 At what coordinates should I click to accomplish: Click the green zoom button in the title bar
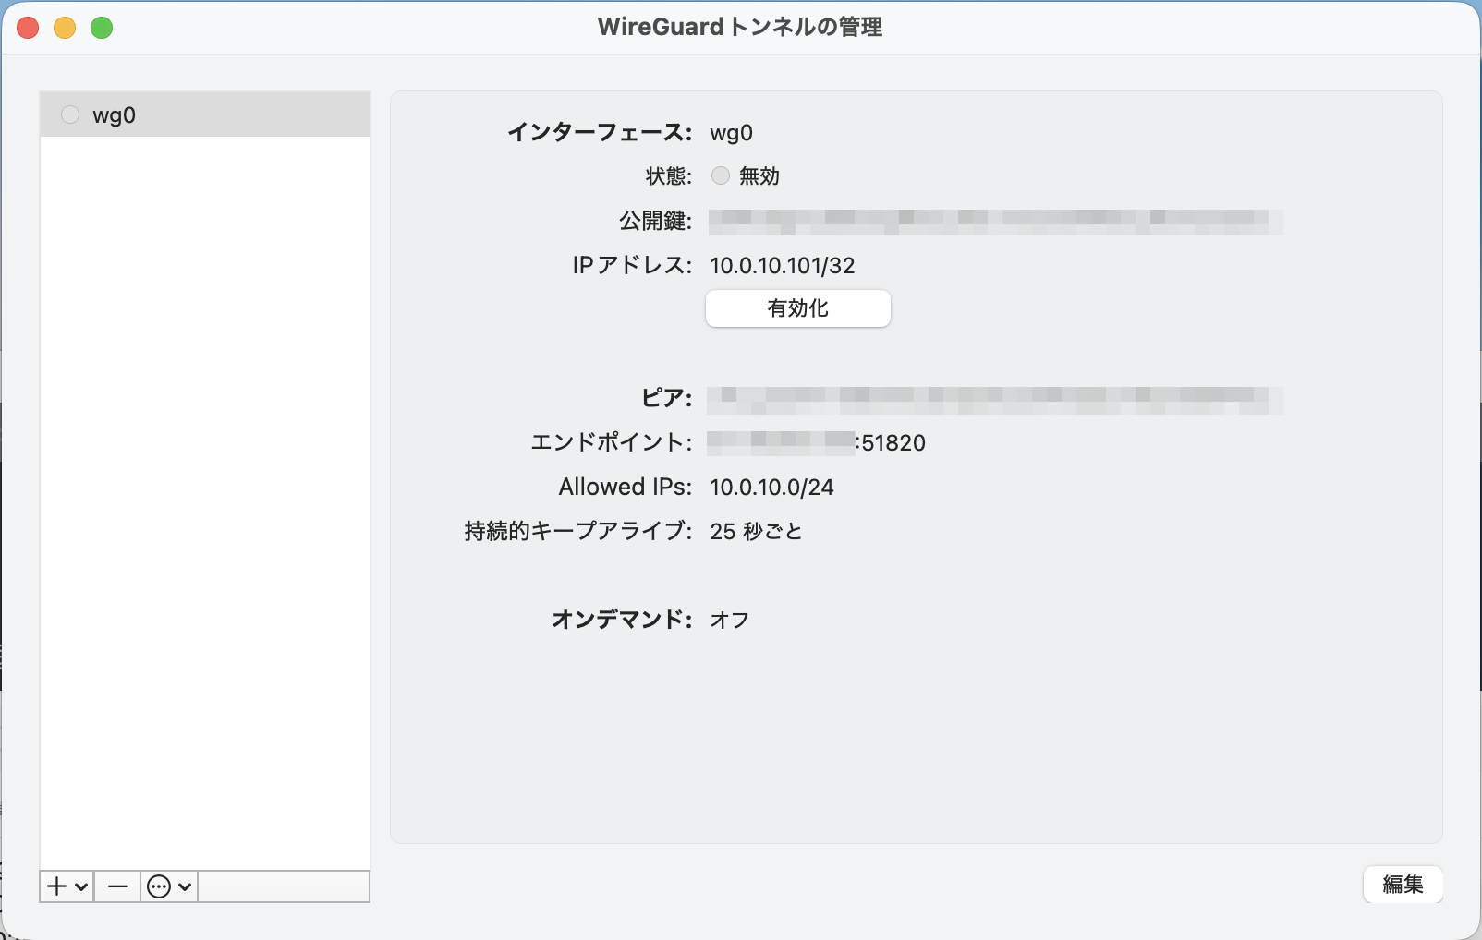pyautogui.click(x=102, y=28)
